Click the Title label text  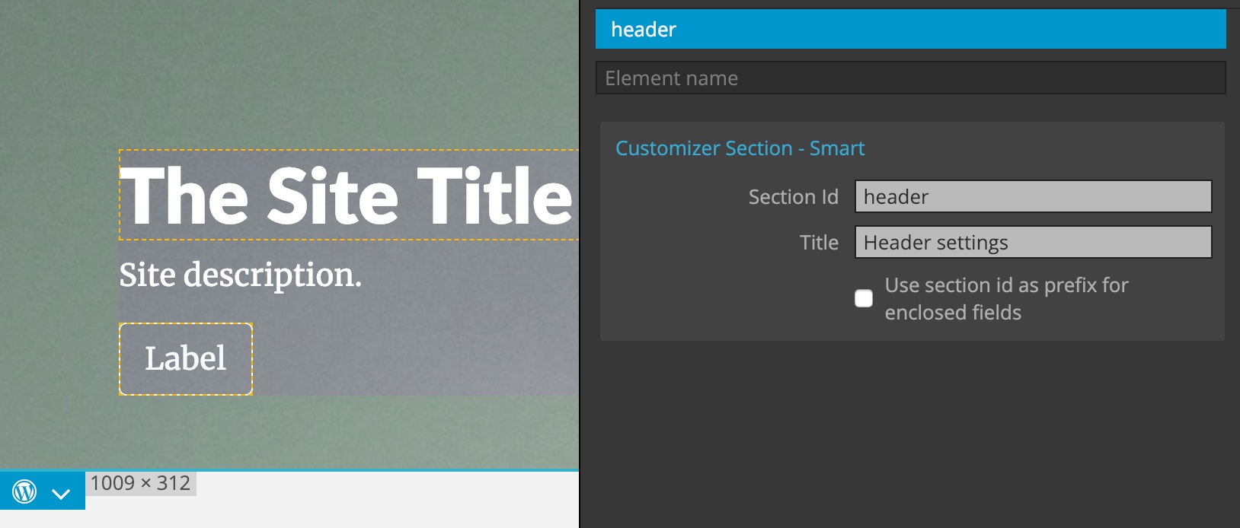point(819,243)
